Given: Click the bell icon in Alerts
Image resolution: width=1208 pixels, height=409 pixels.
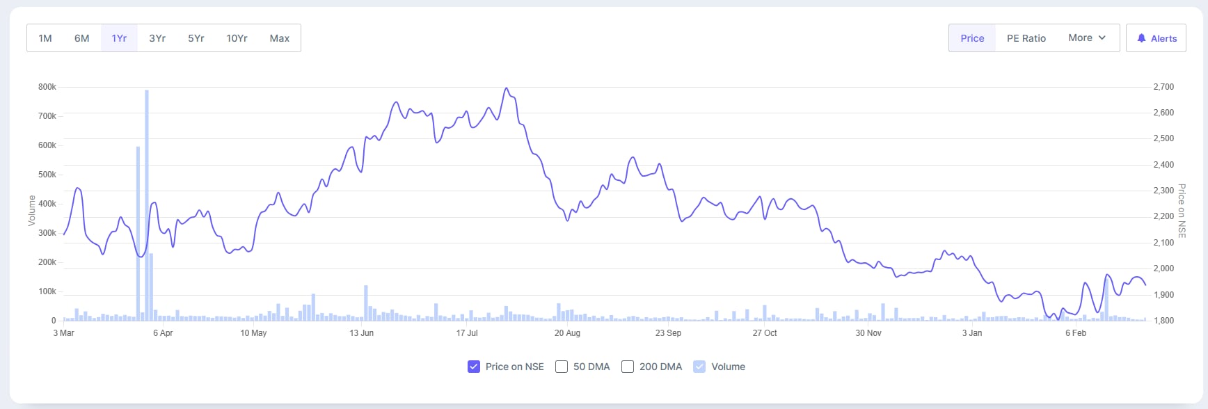Looking at the screenshot, I should (1141, 38).
